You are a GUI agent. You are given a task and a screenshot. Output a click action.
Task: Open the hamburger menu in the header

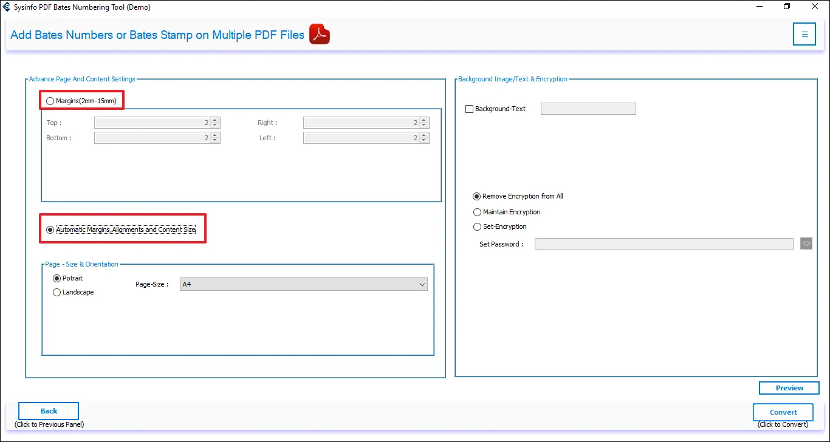click(804, 35)
